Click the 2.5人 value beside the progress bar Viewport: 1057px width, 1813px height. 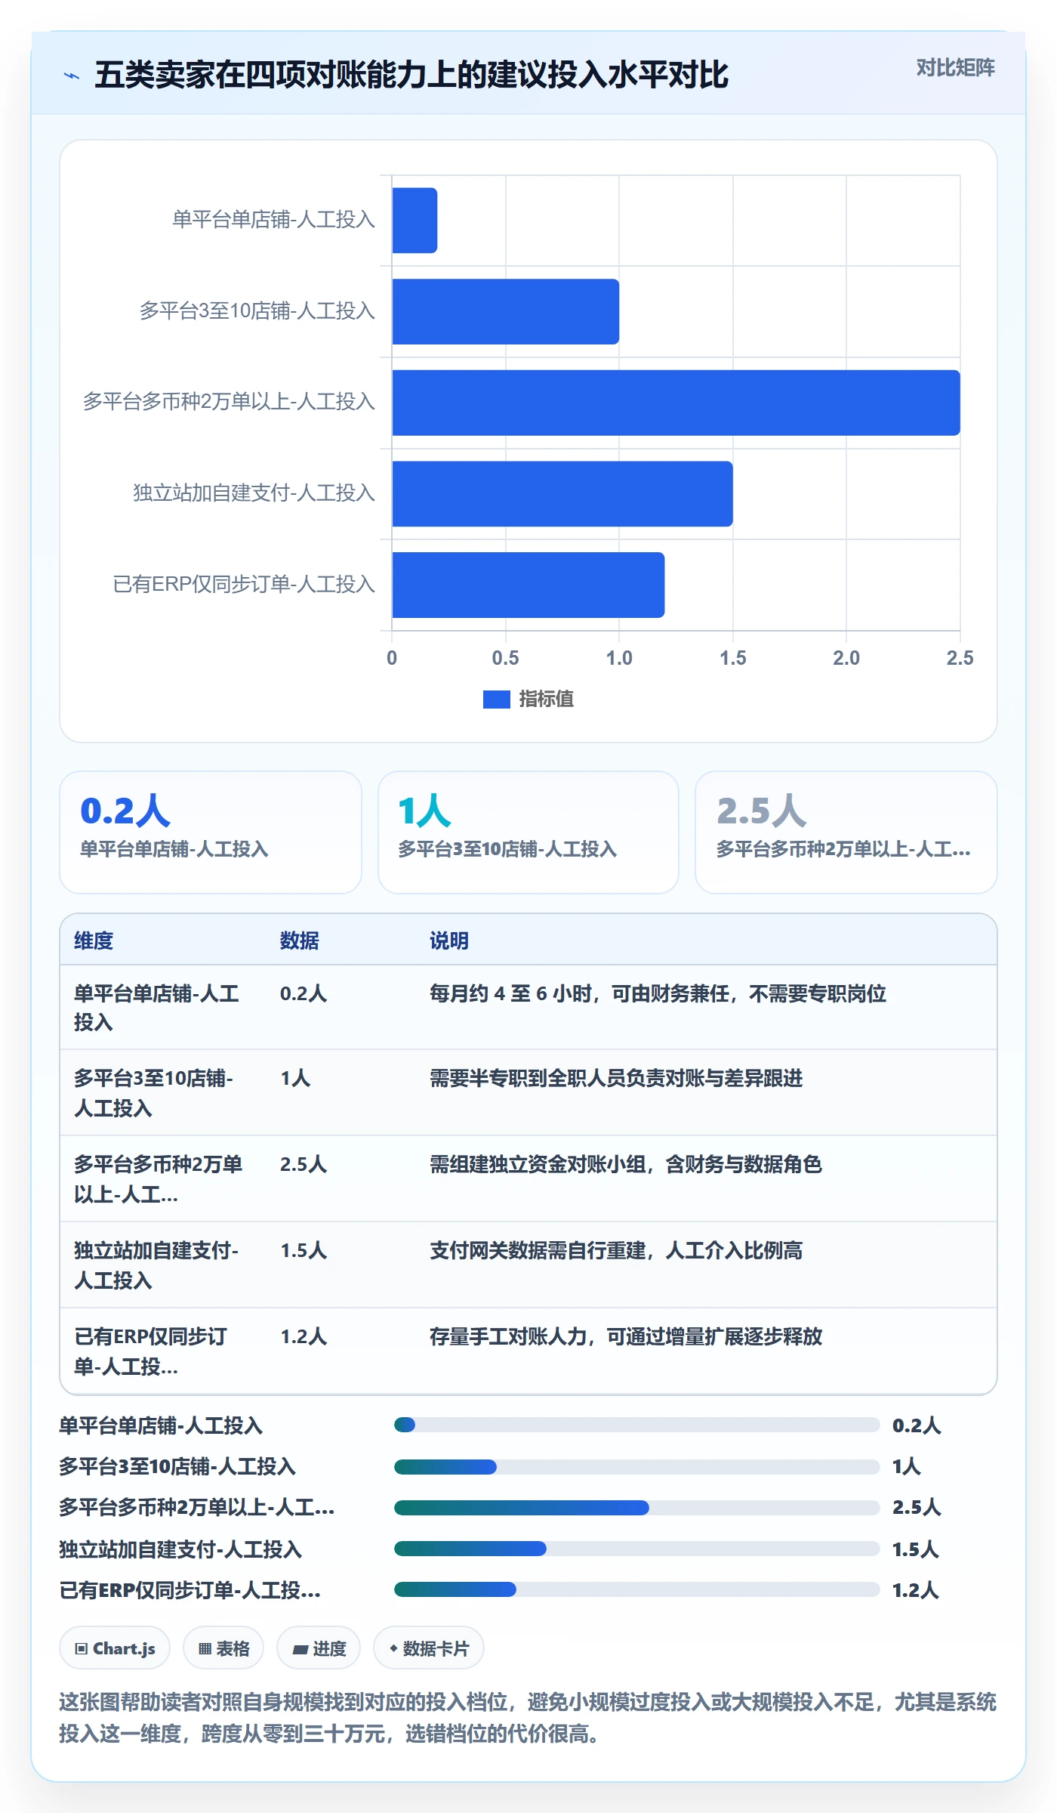pyautogui.click(x=917, y=1508)
